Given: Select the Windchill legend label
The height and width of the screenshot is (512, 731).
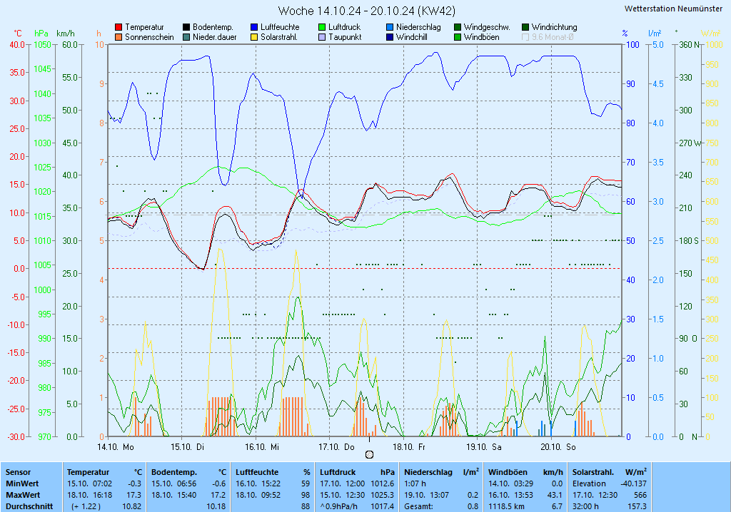Looking at the screenshot, I should pos(412,37).
